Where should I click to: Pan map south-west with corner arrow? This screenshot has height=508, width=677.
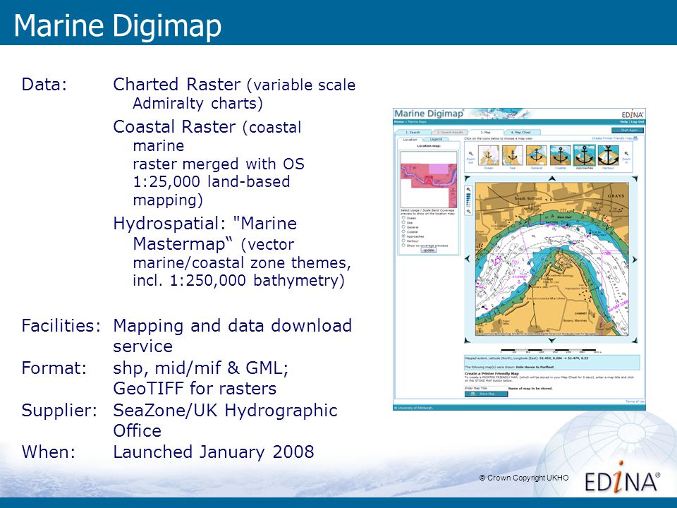click(x=467, y=340)
